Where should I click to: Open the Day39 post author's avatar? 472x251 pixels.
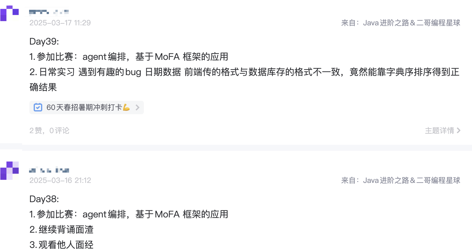(x=9, y=13)
